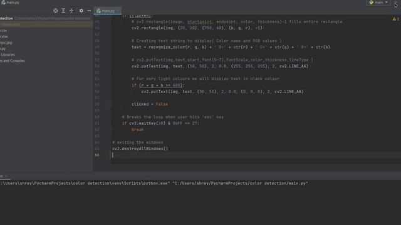Click the cv2.waitKey(20) condition line
Image resolution: width=401 pixels, height=225 pixels.
[160, 123]
